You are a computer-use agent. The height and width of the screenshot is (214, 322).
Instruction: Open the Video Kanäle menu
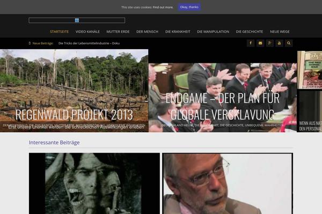pos(87,32)
